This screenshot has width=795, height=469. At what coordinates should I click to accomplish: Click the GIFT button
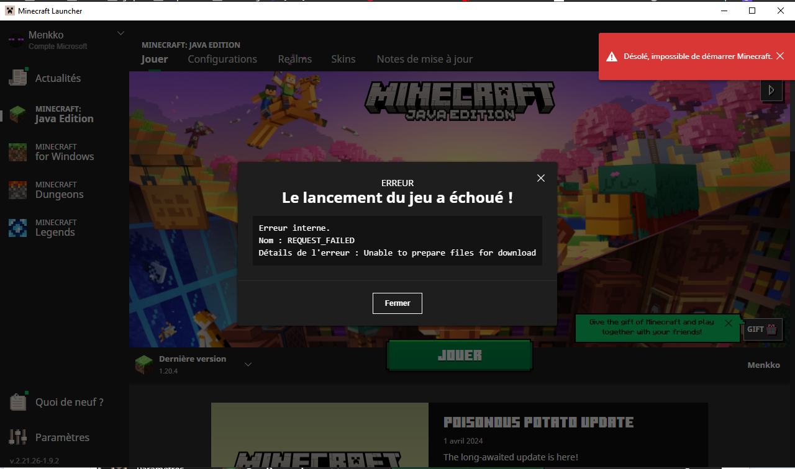coord(763,329)
